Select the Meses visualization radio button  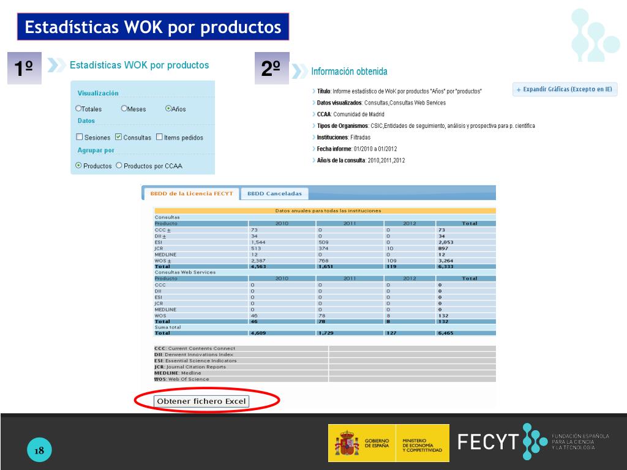tap(124, 108)
